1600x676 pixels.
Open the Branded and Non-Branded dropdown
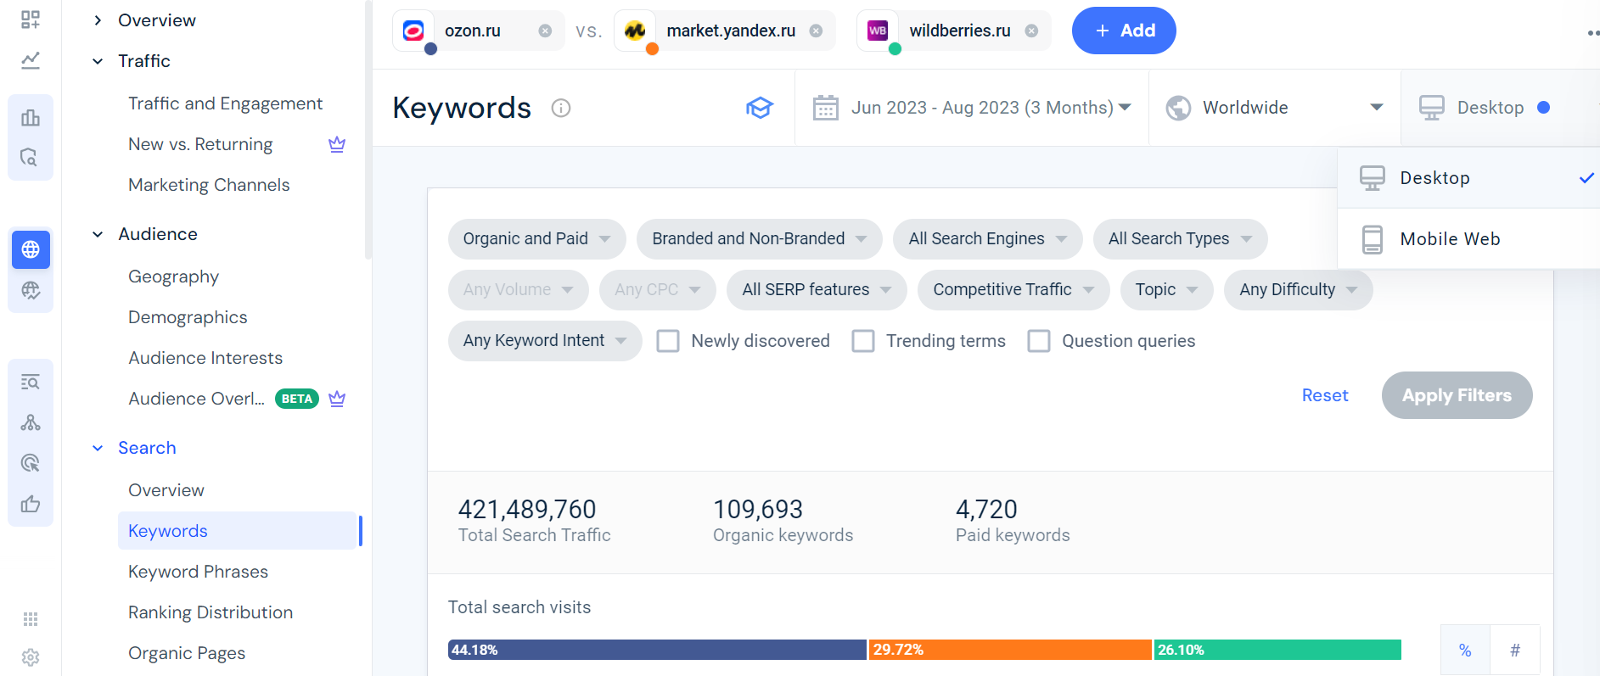760,239
